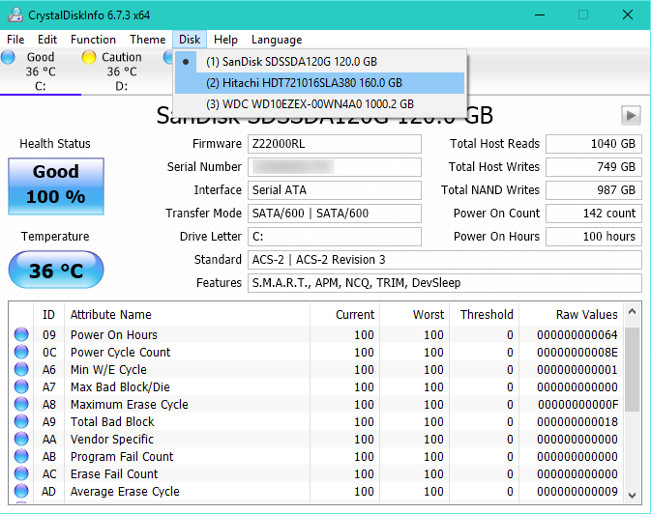Click the Features field
The image size is (651, 514).
click(445, 283)
